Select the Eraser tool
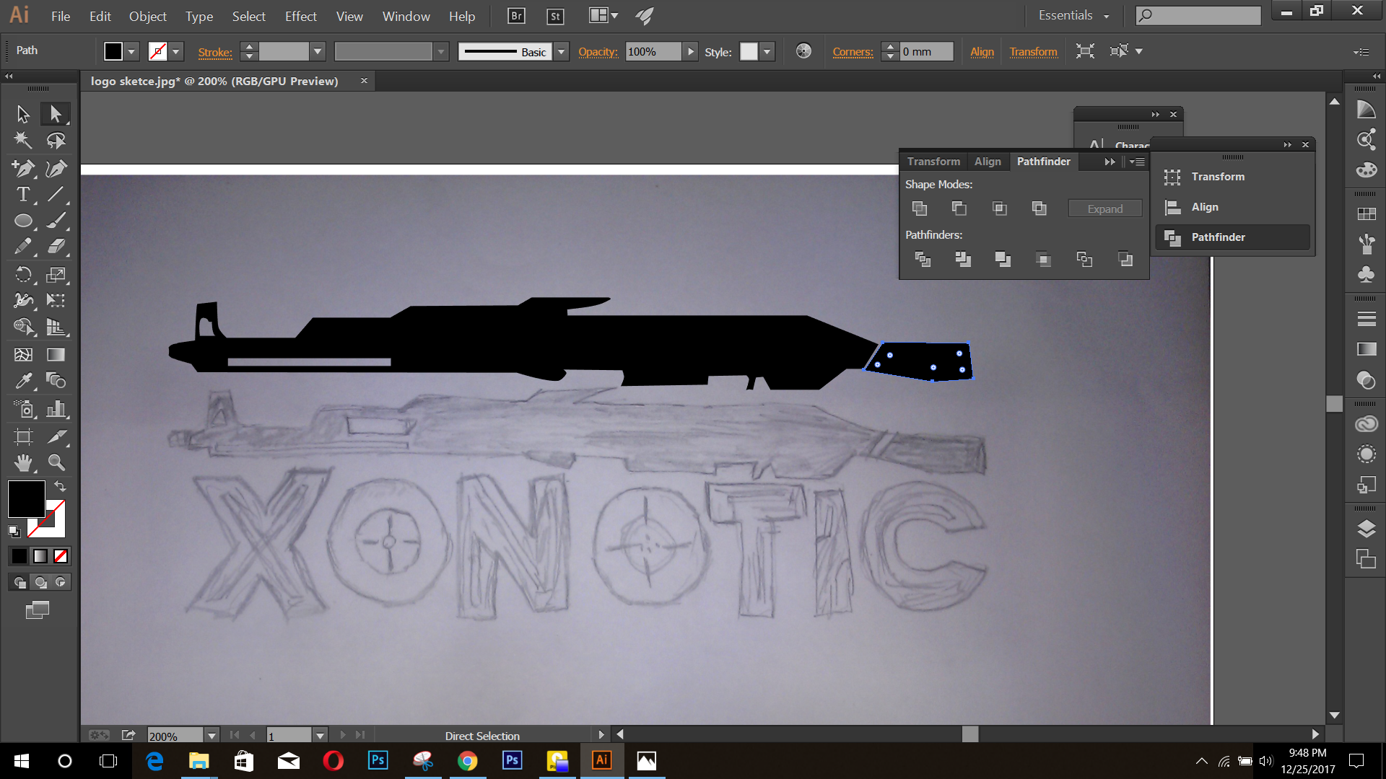 click(56, 247)
